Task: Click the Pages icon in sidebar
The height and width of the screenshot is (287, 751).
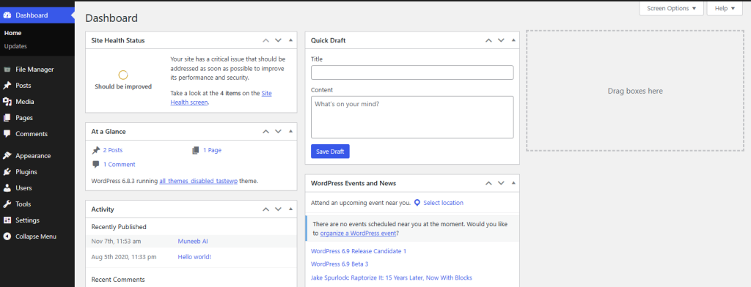Action: 7,118
